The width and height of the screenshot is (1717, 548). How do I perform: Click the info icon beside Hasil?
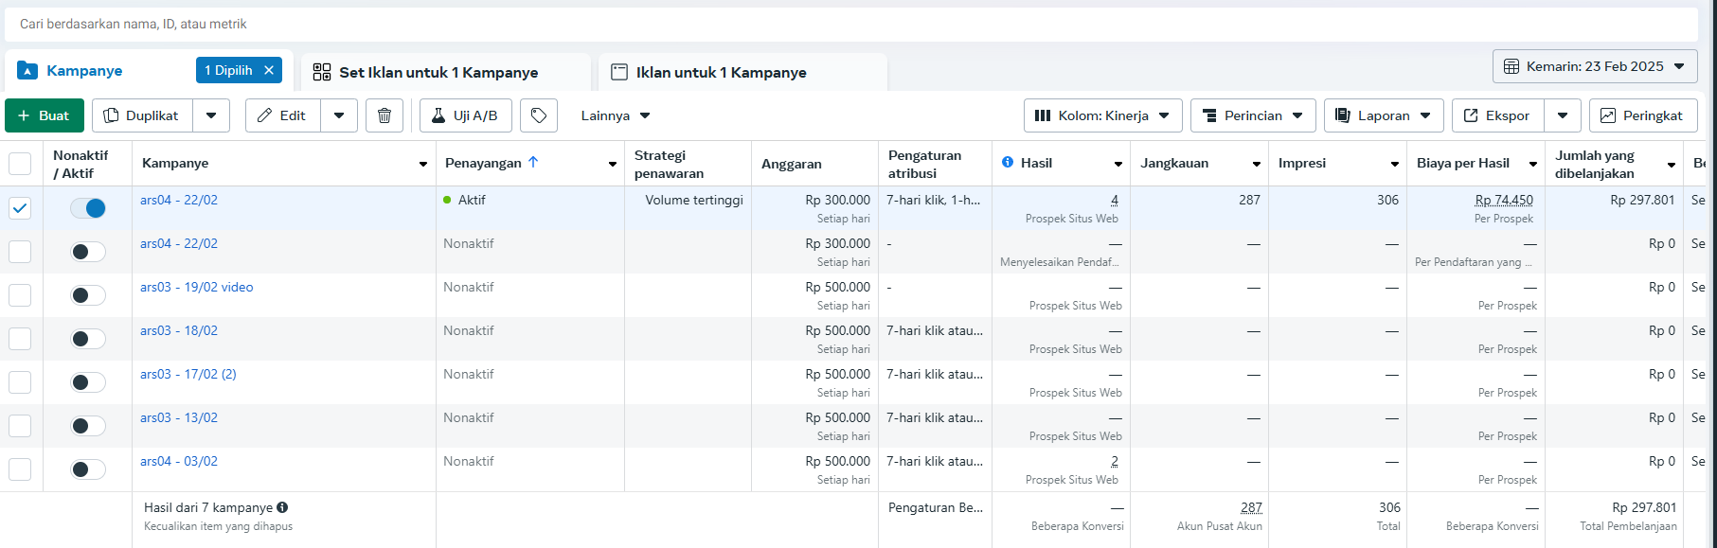1008,163
